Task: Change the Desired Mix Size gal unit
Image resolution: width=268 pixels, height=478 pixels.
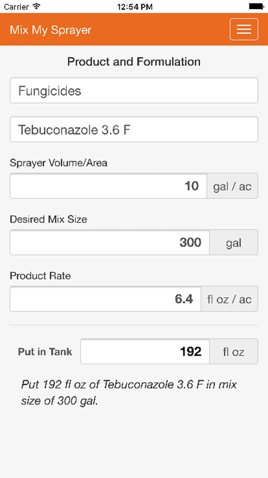Action: (x=233, y=242)
